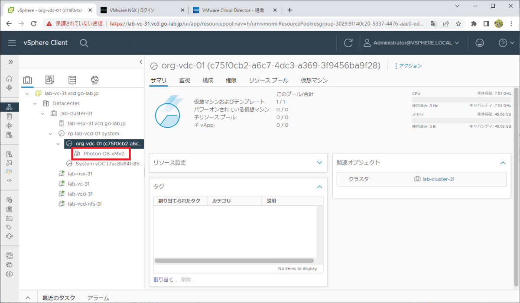
Task: Open Lifecycle Manager icon in rail
Action: [10, 236]
